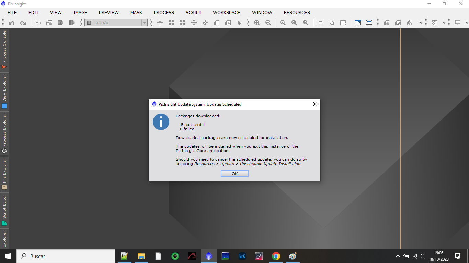This screenshot has height=263, width=469.
Task: Open Google Chrome from the taskbar
Action: tap(276, 256)
